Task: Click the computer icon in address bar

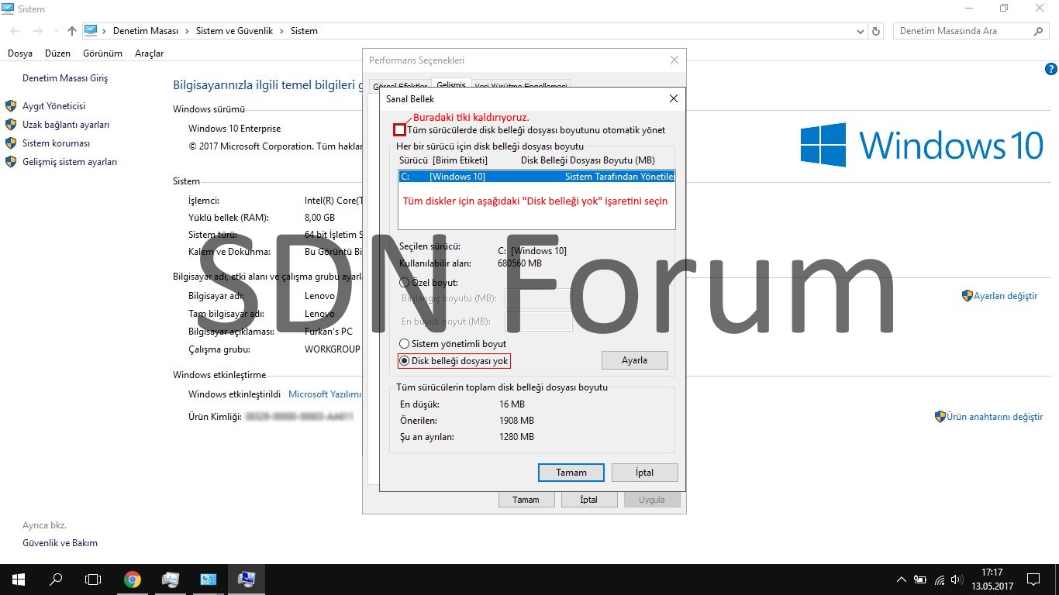Action: 91,31
